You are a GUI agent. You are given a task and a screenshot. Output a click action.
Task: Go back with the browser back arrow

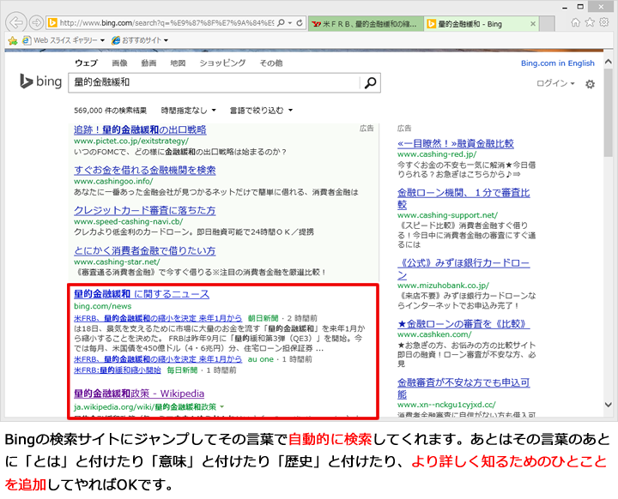pyautogui.click(x=16, y=23)
